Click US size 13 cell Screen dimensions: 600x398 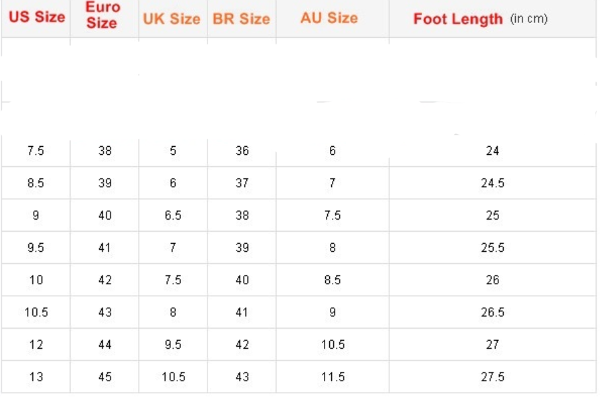(x=36, y=377)
